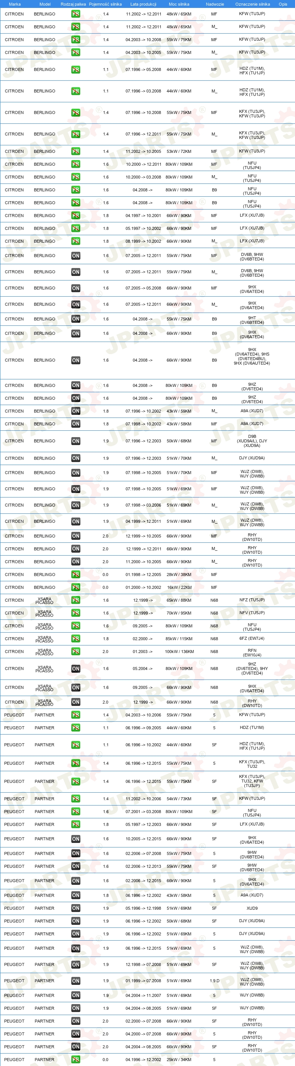
Task: Click the '25kW / 34KM' power cell
Action: point(179,1059)
